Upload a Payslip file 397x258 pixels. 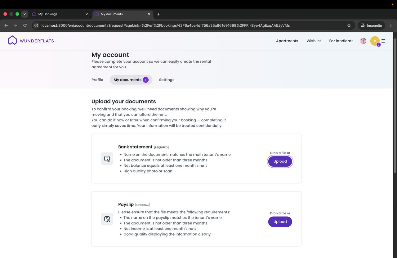(x=280, y=222)
